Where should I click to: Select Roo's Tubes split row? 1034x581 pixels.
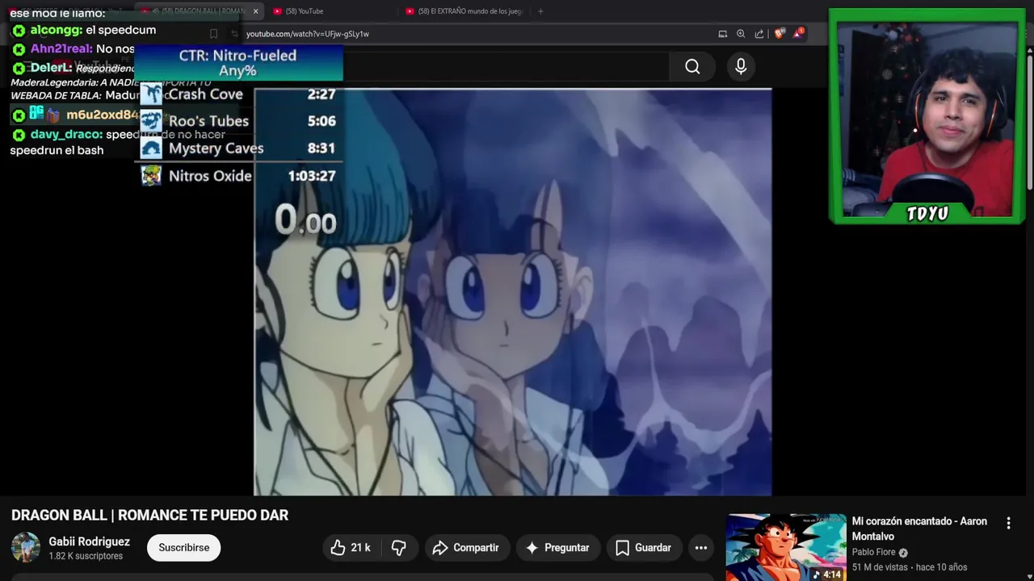click(238, 121)
